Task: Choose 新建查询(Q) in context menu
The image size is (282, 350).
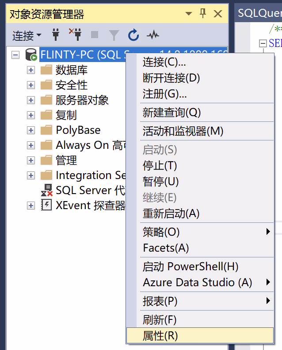Action: 171,113
